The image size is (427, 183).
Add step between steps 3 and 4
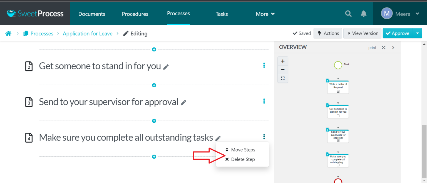point(154,121)
